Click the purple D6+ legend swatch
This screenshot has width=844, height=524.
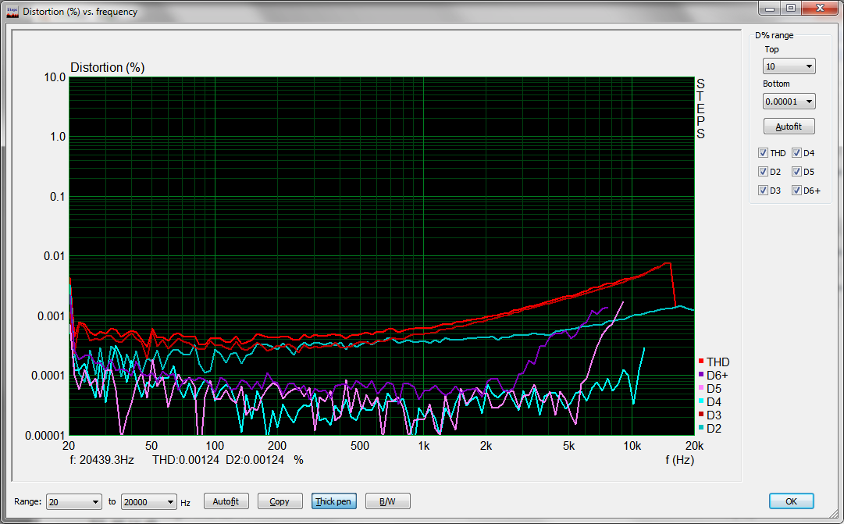(x=701, y=376)
